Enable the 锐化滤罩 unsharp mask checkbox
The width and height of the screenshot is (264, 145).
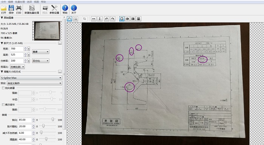[x=3, y=88]
